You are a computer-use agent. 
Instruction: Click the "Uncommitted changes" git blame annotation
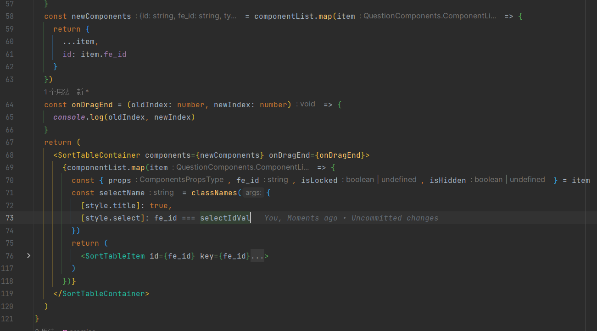point(395,218)
